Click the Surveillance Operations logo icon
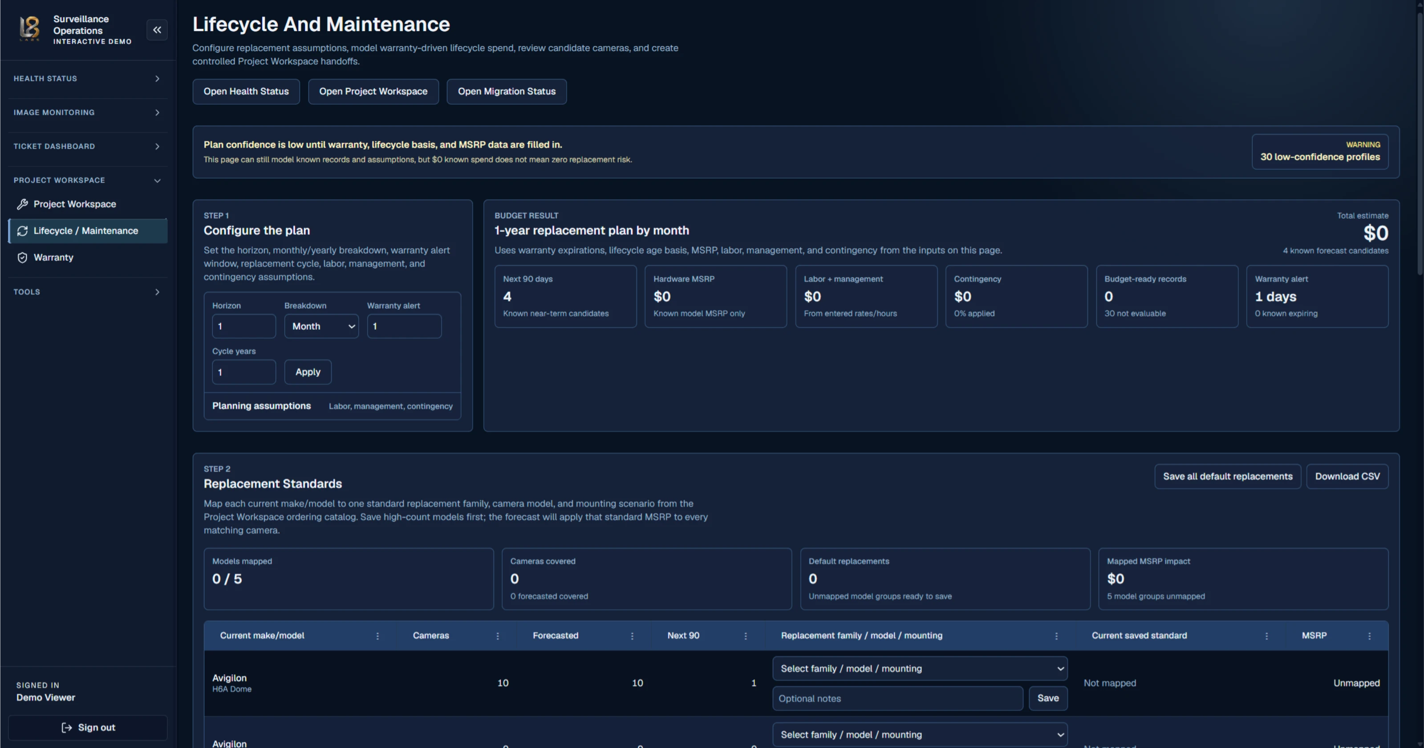The height and width of the screenshot is (748, 1424). pos(29,29)
